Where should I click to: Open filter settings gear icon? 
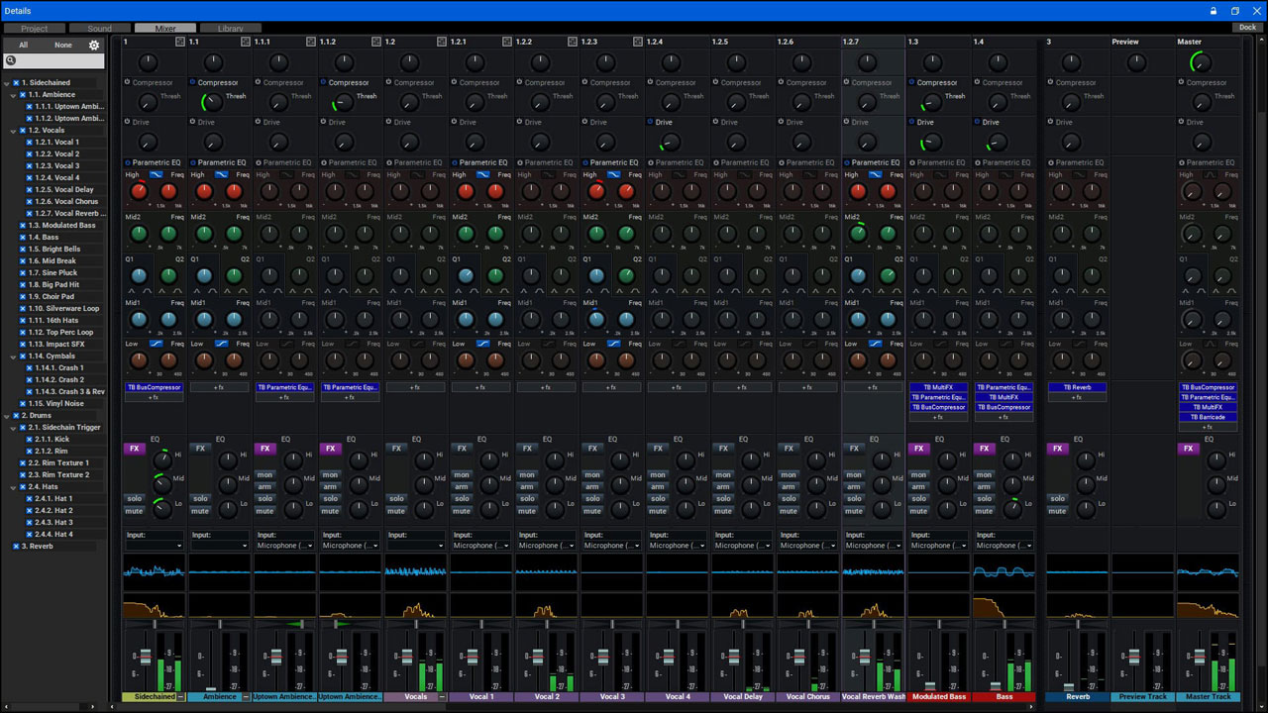coord(94,45)
